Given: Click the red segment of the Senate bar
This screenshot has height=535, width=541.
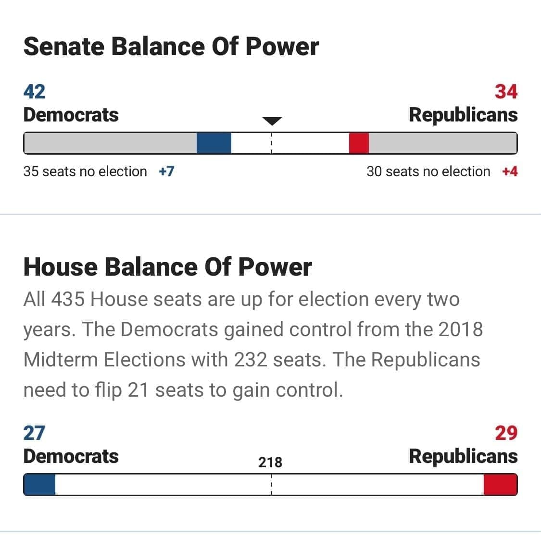Looking at the screenshot, I should [359, 143].
